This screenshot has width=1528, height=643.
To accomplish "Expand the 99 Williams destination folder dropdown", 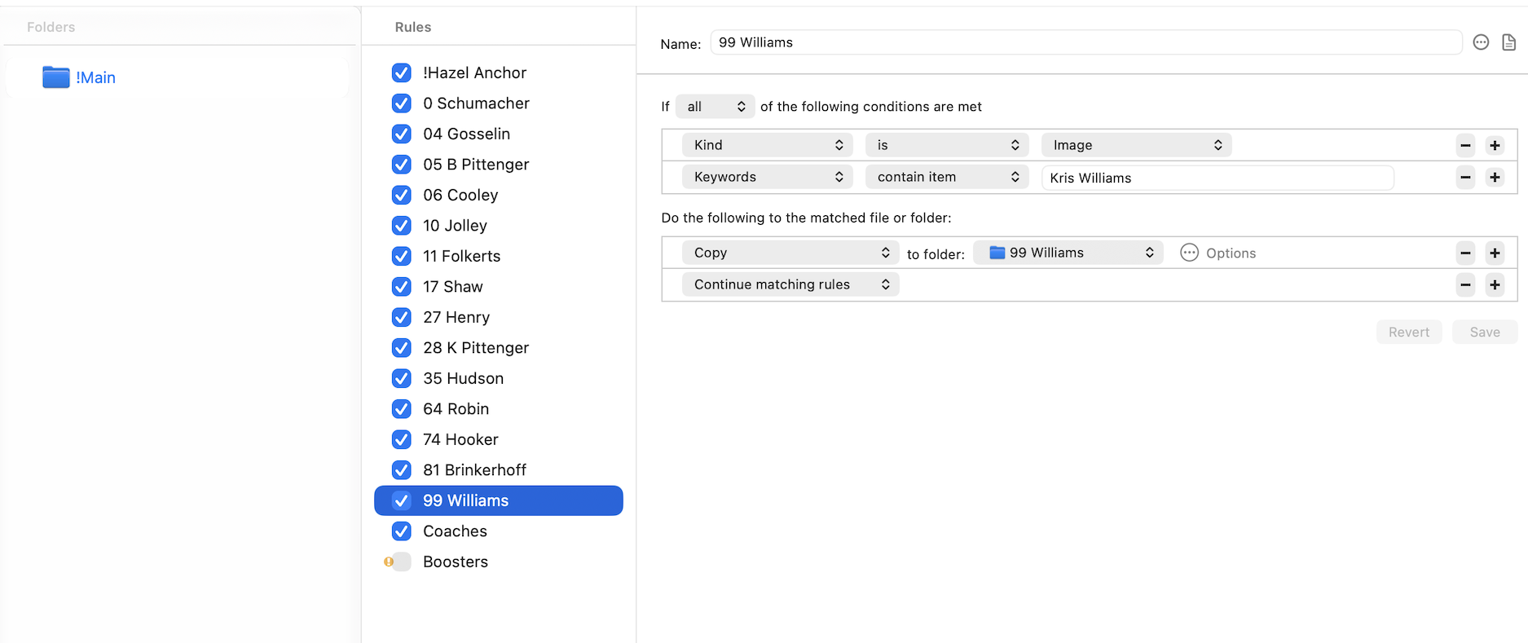I will pos(1068,253).
